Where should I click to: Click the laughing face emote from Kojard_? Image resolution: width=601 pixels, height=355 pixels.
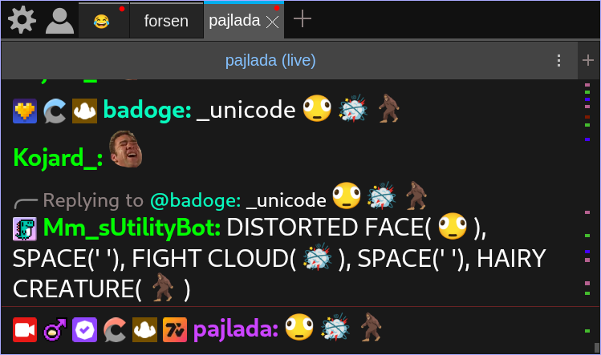point(126,149)
